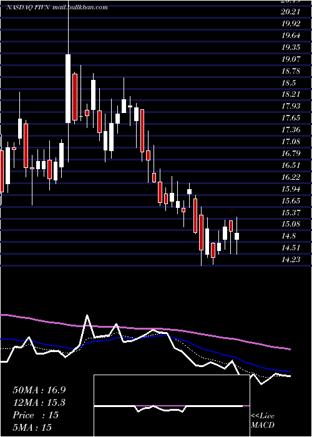Click the 18.78 price axis label
The image size is (312, 437).
point(291,71)
